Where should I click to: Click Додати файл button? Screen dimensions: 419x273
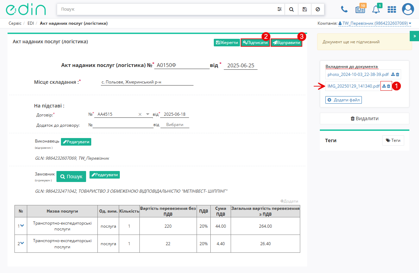tap(344, 100)
